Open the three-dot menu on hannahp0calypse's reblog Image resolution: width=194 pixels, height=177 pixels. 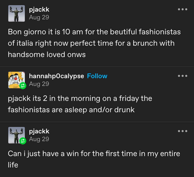coord(183,76)
